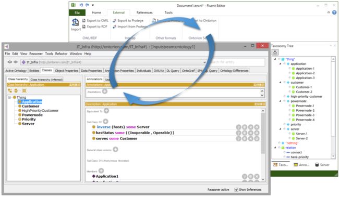339x197 pixels.
Task: Click edit circle on 'inverse (hosts) some Server' row
Action: pyautogui.click(x=257, y=127)
